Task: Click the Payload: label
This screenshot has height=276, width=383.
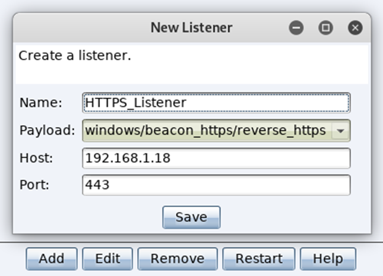Action: (47, 131)
